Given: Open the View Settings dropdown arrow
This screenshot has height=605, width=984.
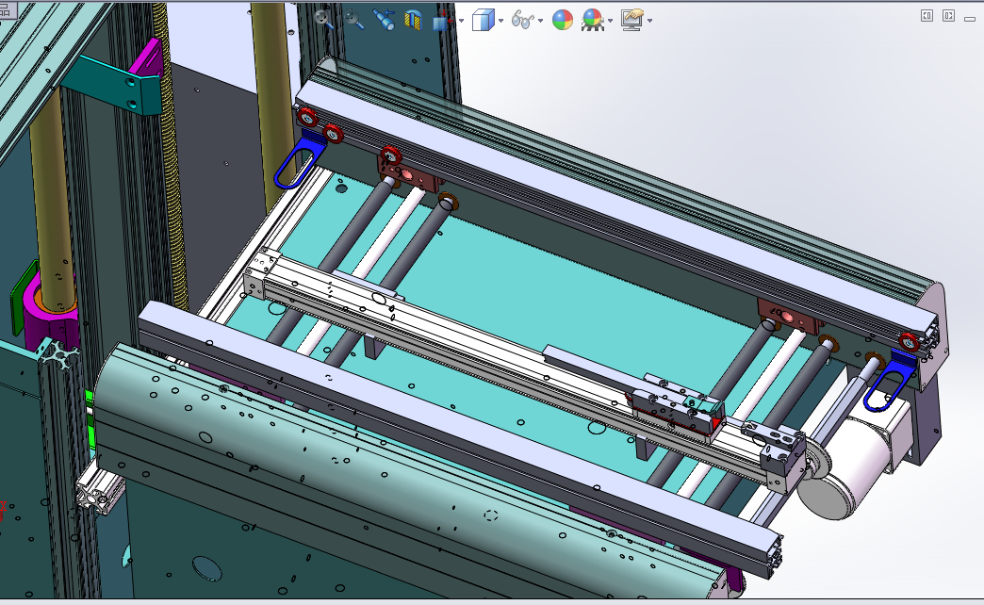Looking at the screenshot, I should click(649, 21).
